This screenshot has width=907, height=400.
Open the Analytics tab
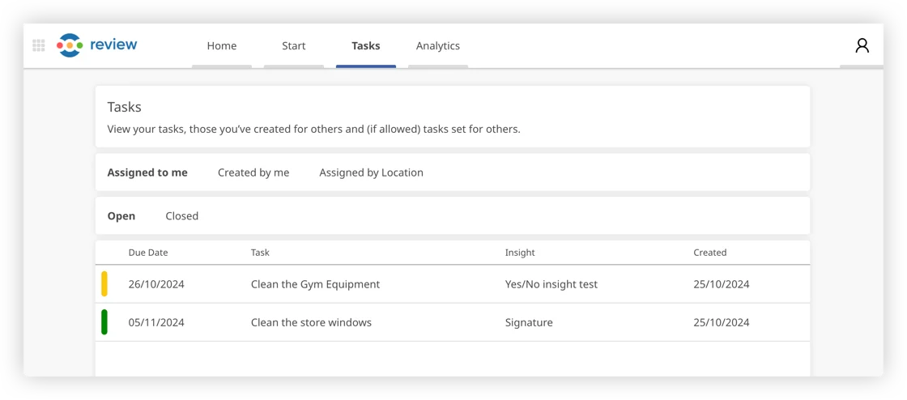point(438,46)
